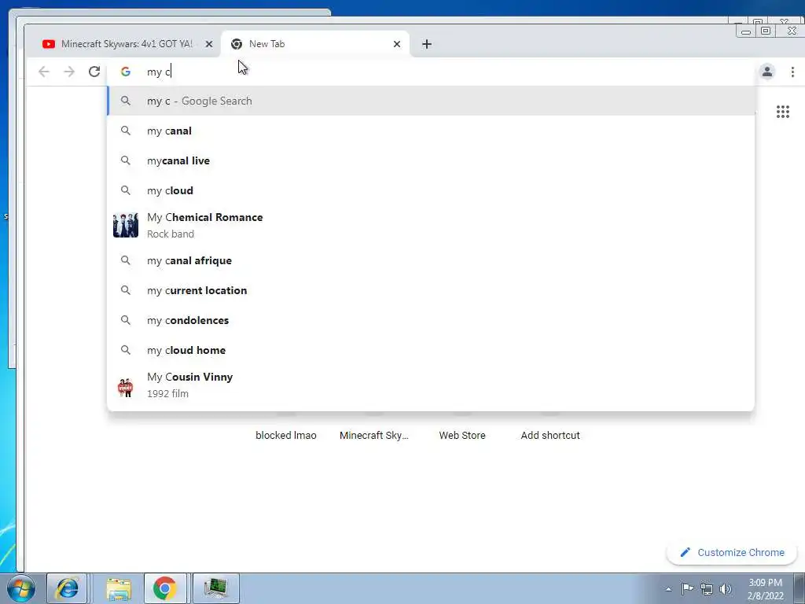Open the Web Store shortcut
The height and width of the screenshot is (604, 805).
(462, 435)
